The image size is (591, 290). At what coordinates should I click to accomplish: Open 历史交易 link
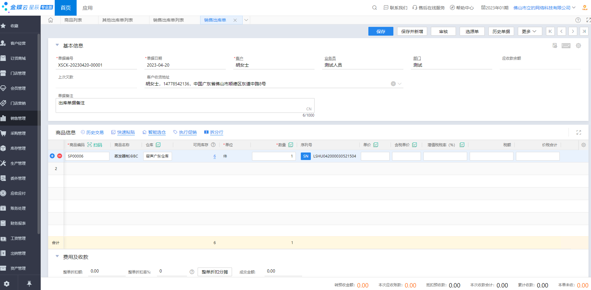[92, 132]
